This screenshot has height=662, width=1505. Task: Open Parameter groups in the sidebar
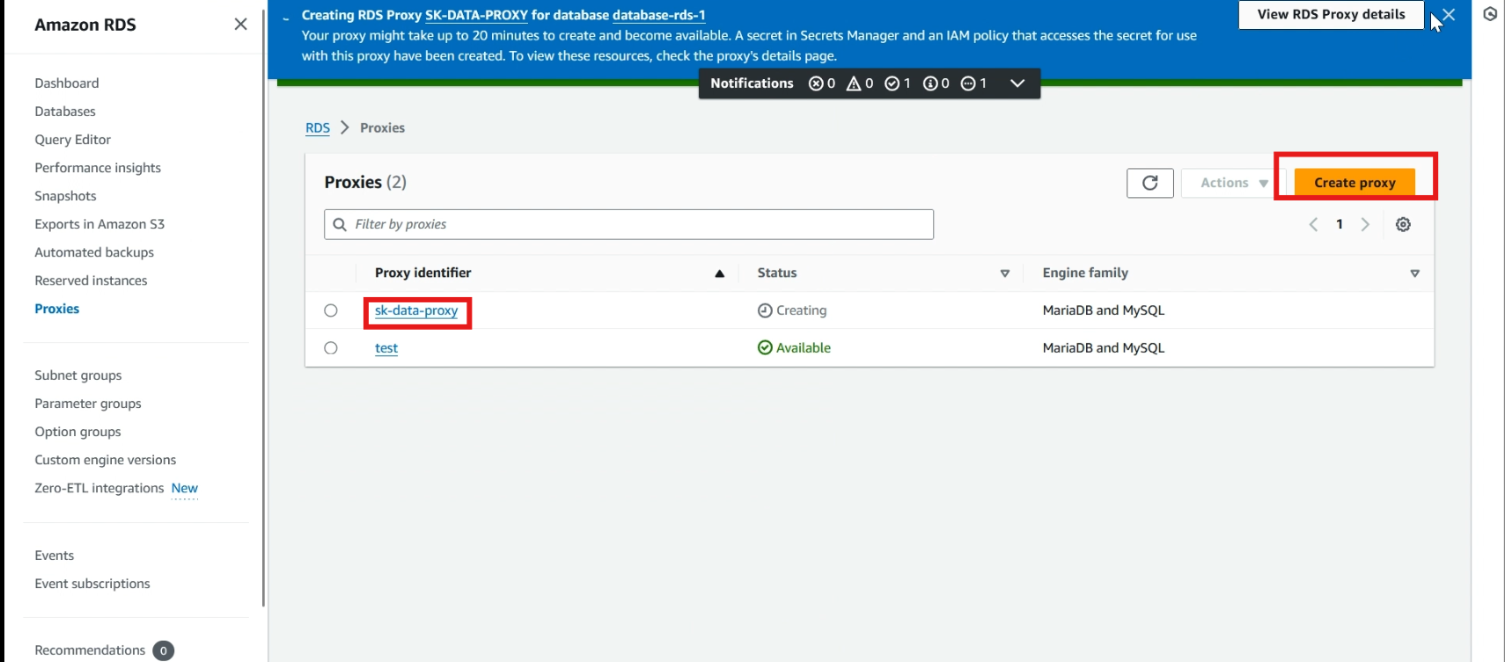(88, 404)
